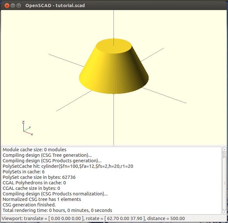Minimize the OpenSCAD window
Image resolution: width=228 pixels, height=223 pixels.
click(12, 6)
